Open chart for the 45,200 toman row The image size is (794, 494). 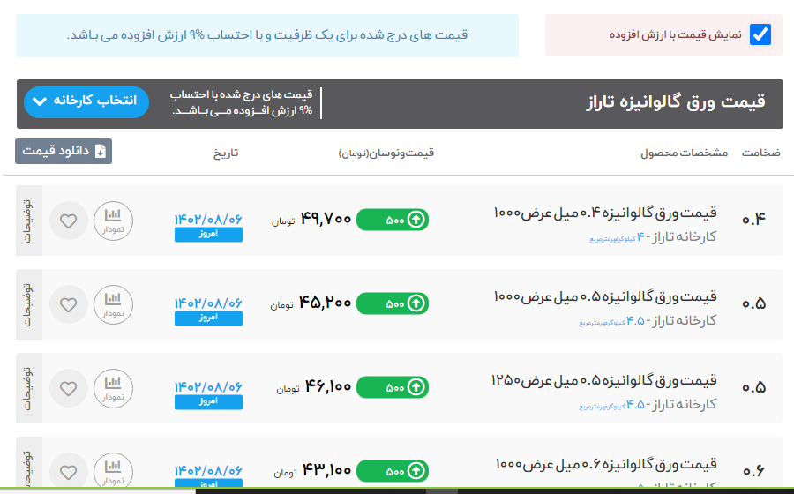click(113, 304)
